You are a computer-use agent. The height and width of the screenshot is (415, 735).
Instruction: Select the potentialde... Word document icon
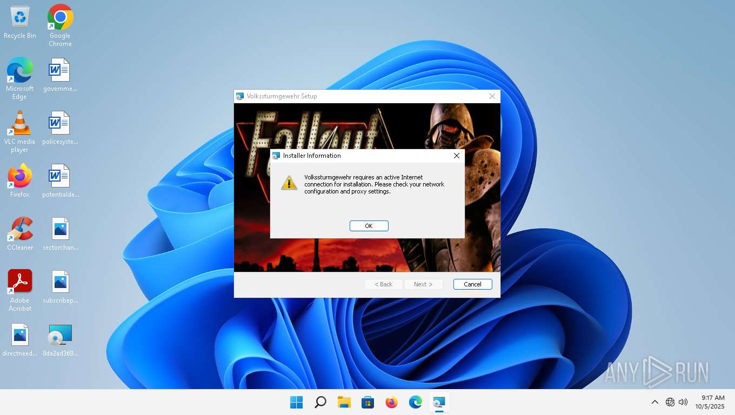tap(60, 180)
